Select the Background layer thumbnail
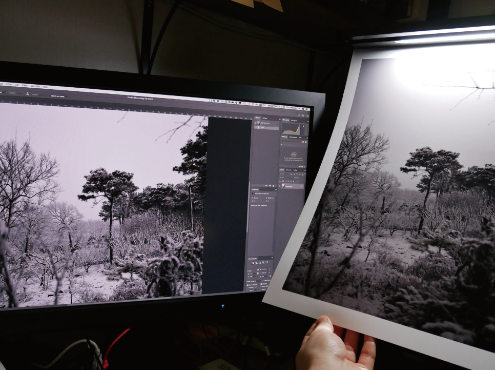 pos(283,186)
